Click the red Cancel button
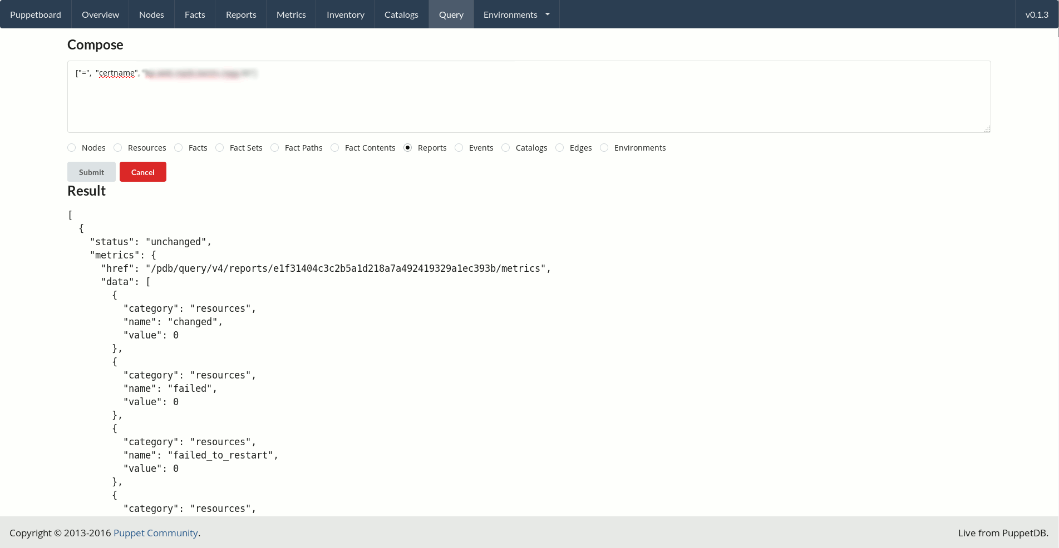 click(x=143, y=172)
